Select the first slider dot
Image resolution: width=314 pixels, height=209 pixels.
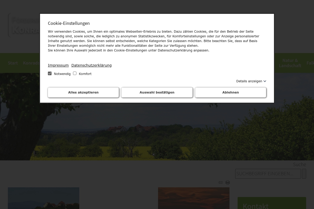point(154,154)
